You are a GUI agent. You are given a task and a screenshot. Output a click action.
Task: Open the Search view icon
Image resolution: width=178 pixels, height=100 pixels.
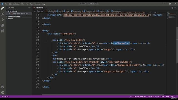coord(3,14)
